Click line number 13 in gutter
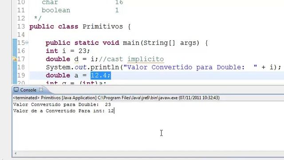The image size is (284, 160). [21, 27]
